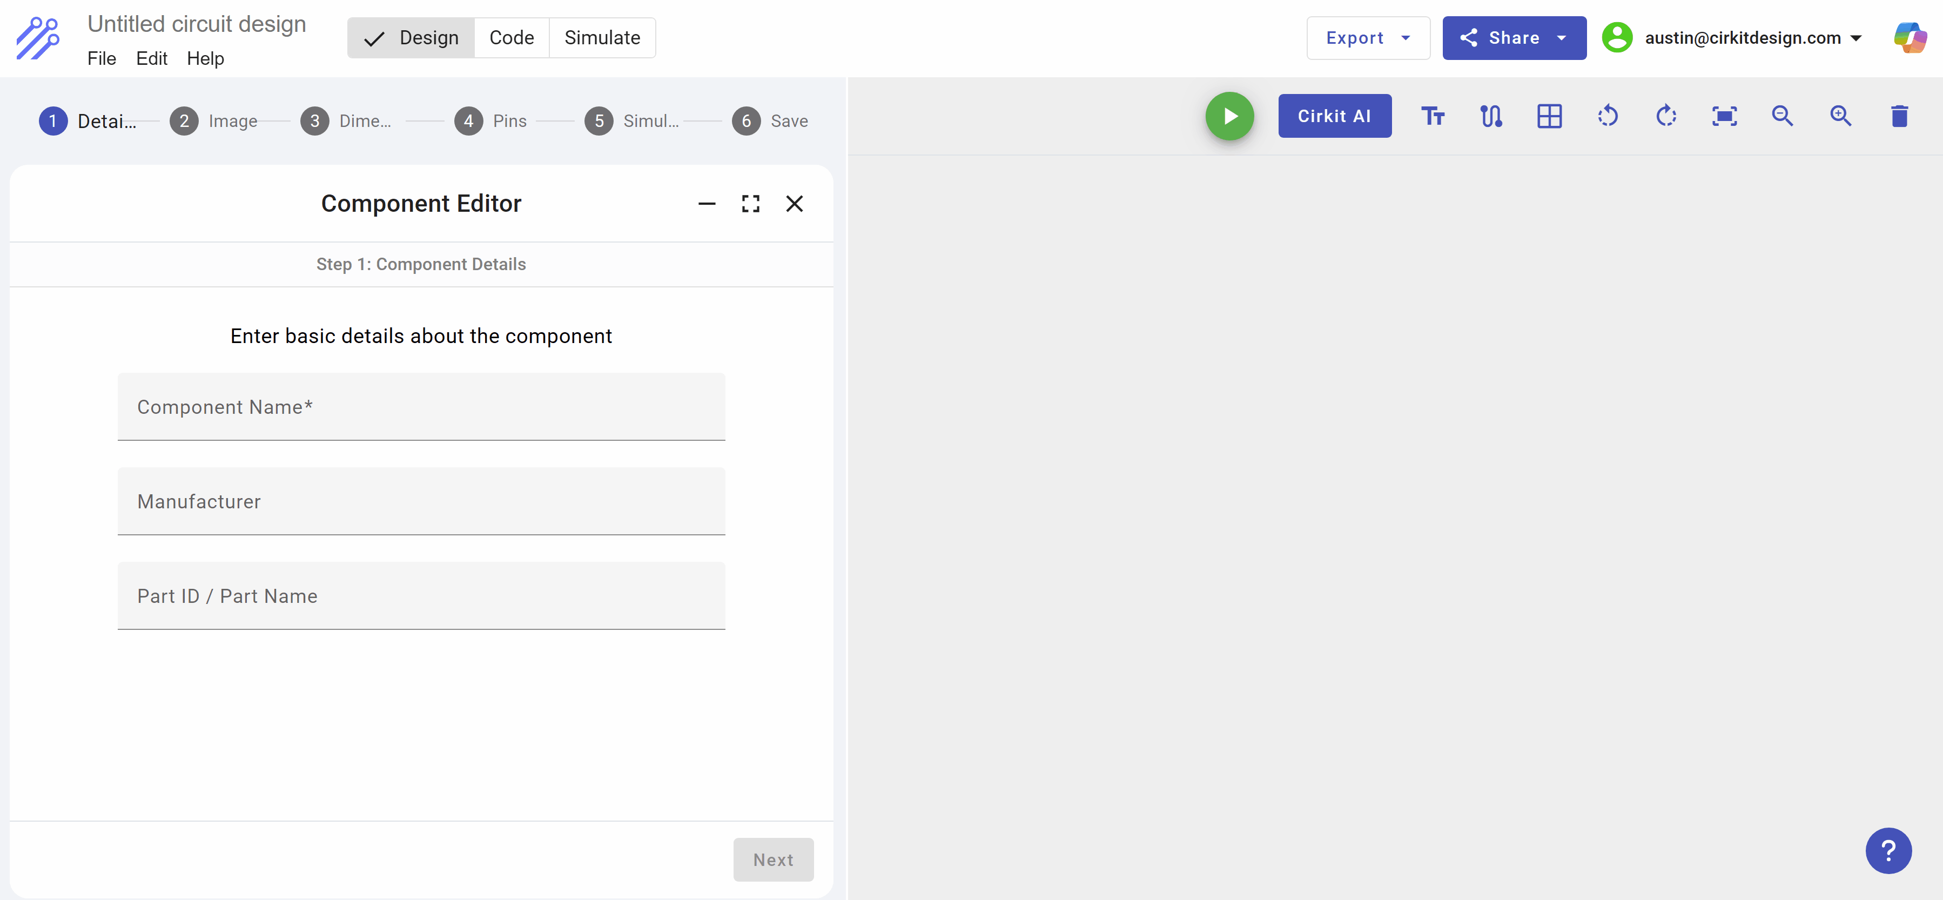This screenshot has height=900, width=1943.
Task: Zoom out of the canvas
Action: click(1783, 116)
